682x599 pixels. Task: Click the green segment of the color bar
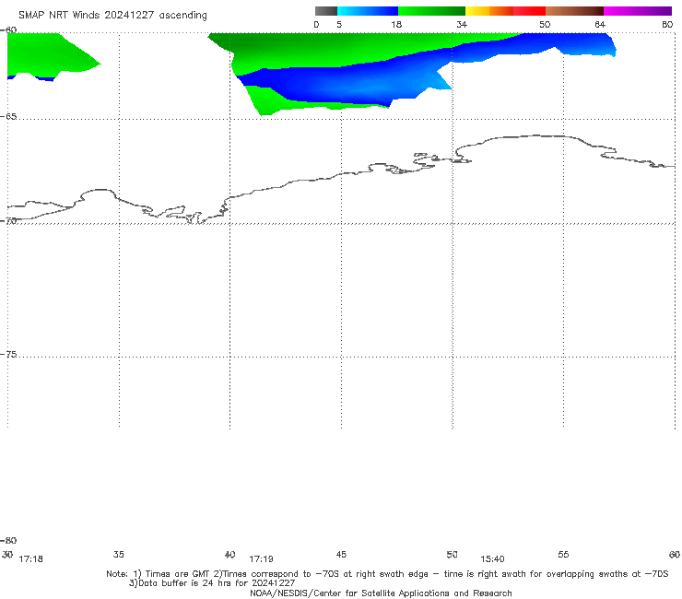[x=431, y=11]
